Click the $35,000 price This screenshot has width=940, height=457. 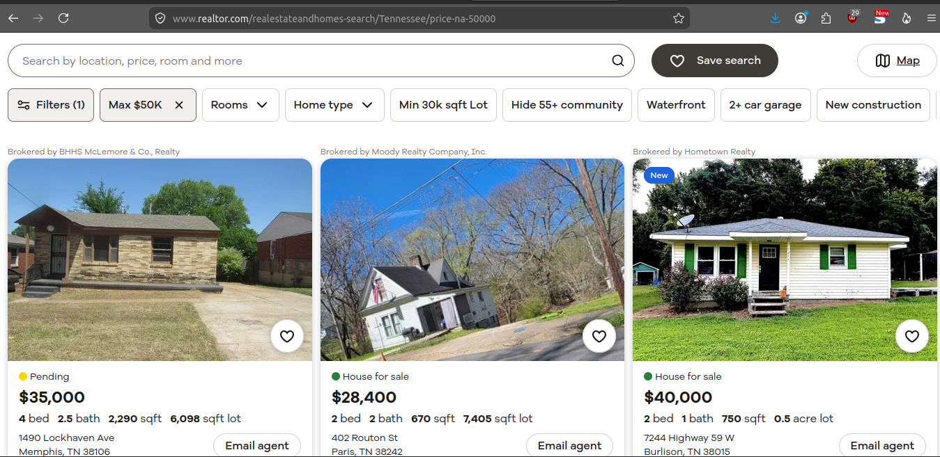coord(52,397)
